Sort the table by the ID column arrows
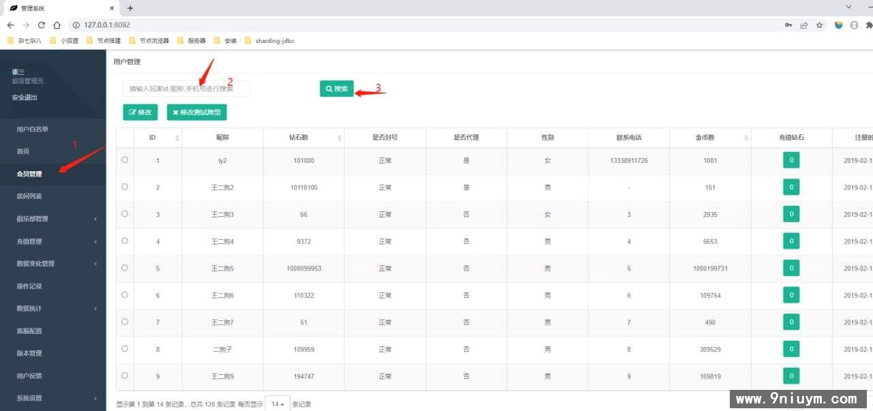The image size is (873, 411). tap(177, 138)
